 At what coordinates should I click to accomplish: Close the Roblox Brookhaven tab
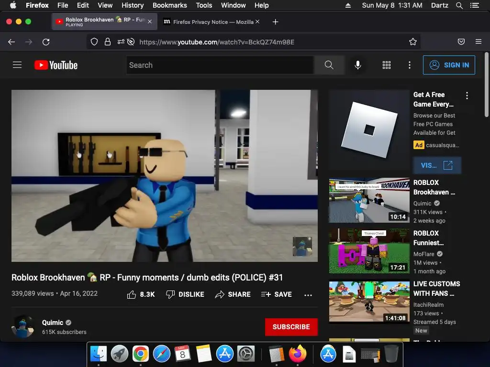pos(150,22)
